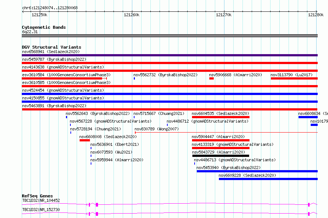The height and width of the screenshot is (218, 328).
Task: Click the 121260k ruler position label
Action: point(132,15)
